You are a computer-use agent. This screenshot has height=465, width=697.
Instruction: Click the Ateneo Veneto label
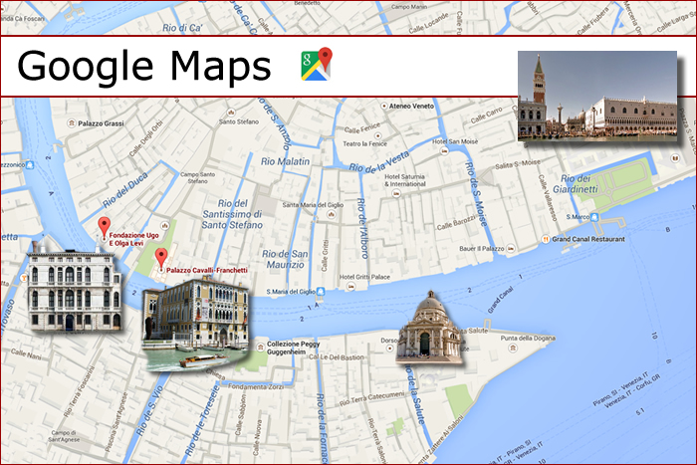411,107
